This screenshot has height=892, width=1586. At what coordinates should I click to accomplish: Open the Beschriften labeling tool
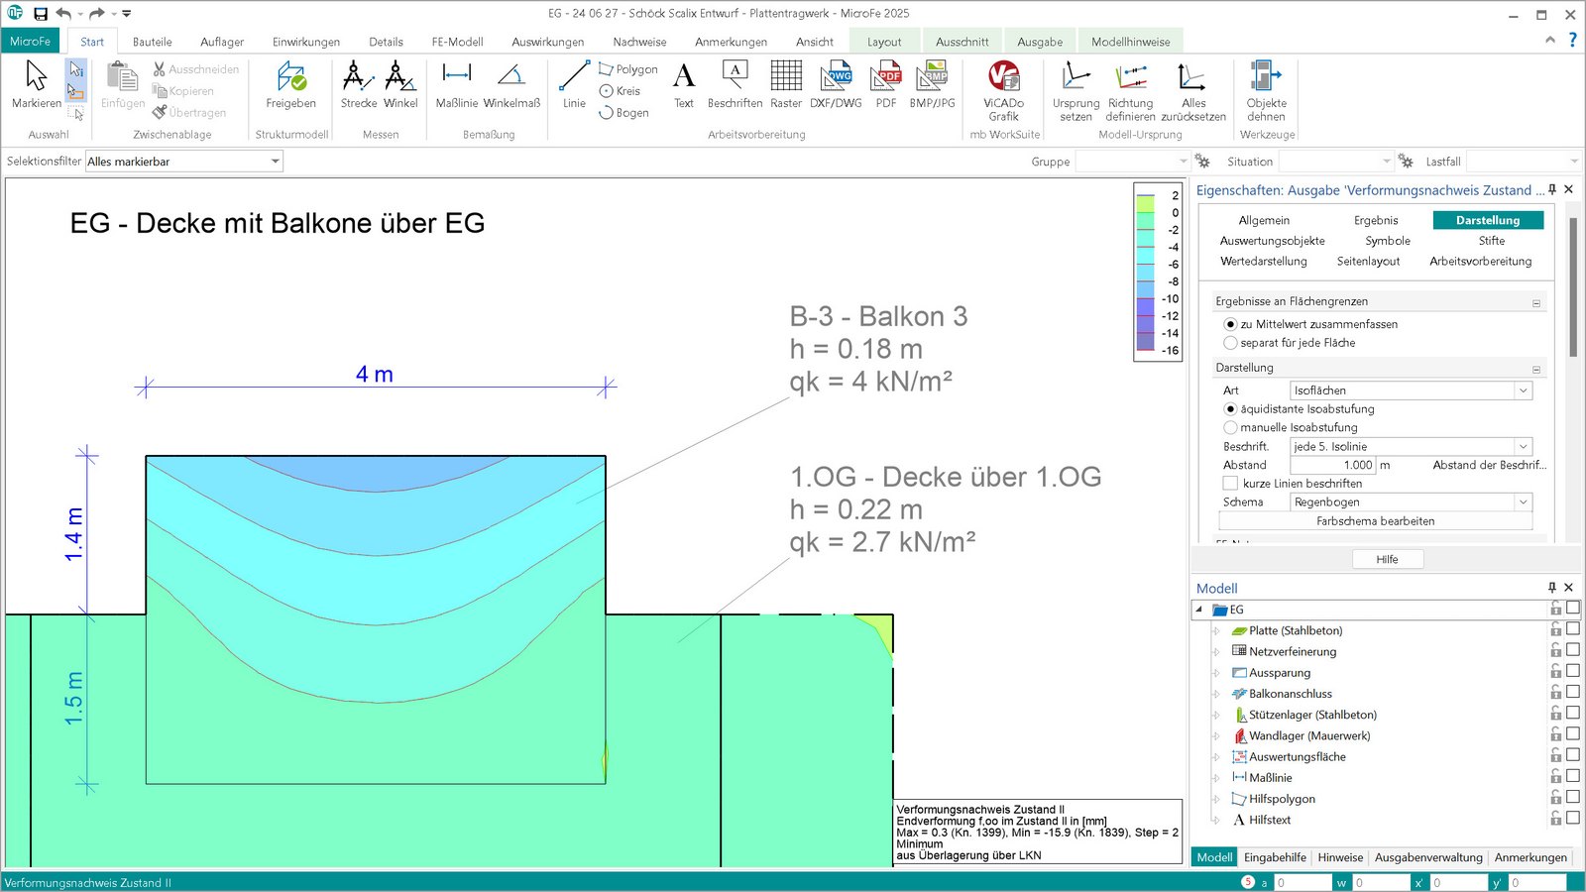[735, 84]
